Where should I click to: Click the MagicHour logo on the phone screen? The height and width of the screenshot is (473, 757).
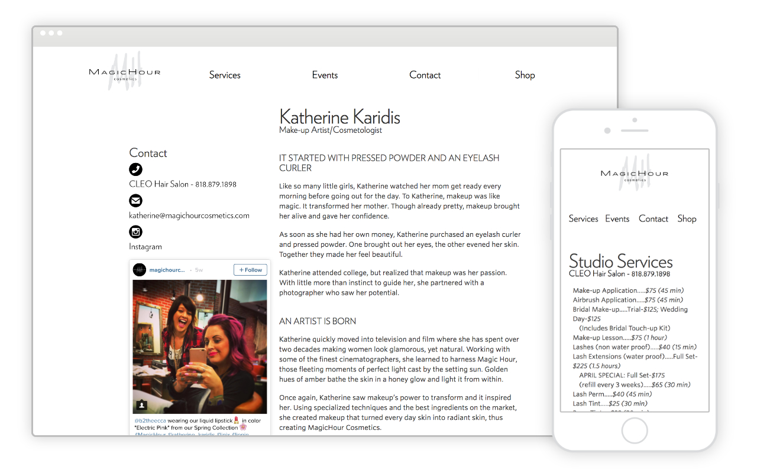(x=634, y=173)
